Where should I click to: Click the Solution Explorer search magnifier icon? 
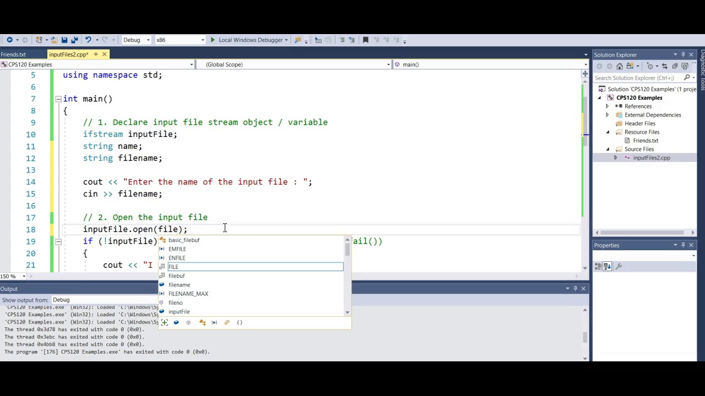(687, 78)
